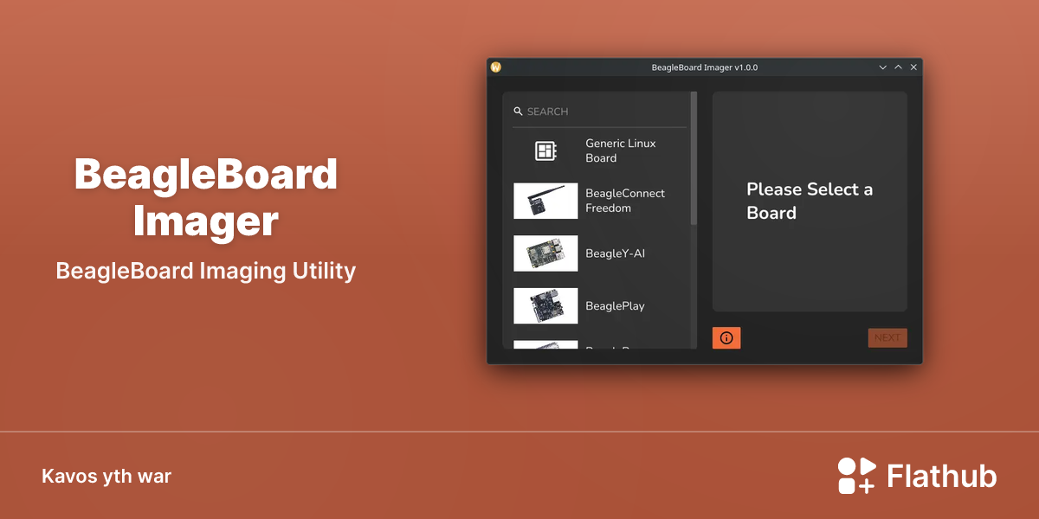Minimize the BeagleBoard Imager window
This screenshot has width=1039, height=519.
[x=883, y=67]
